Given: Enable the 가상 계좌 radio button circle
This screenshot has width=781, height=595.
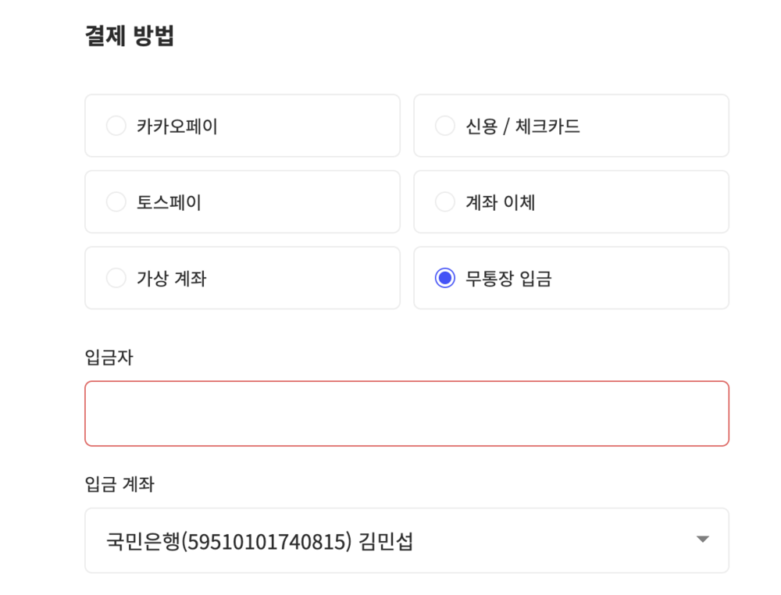Looking at the screenshot, I should point(116,278).
